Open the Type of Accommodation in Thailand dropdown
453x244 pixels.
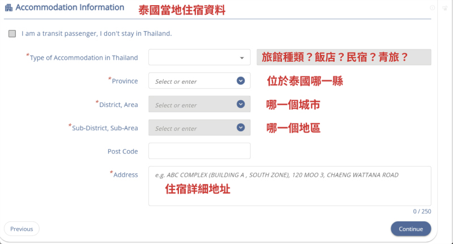[199, 57]
